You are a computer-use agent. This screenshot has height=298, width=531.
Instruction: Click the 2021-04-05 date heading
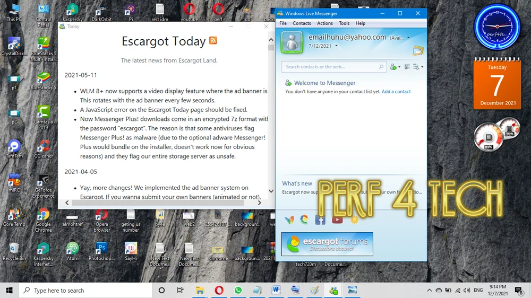[81, 171]
